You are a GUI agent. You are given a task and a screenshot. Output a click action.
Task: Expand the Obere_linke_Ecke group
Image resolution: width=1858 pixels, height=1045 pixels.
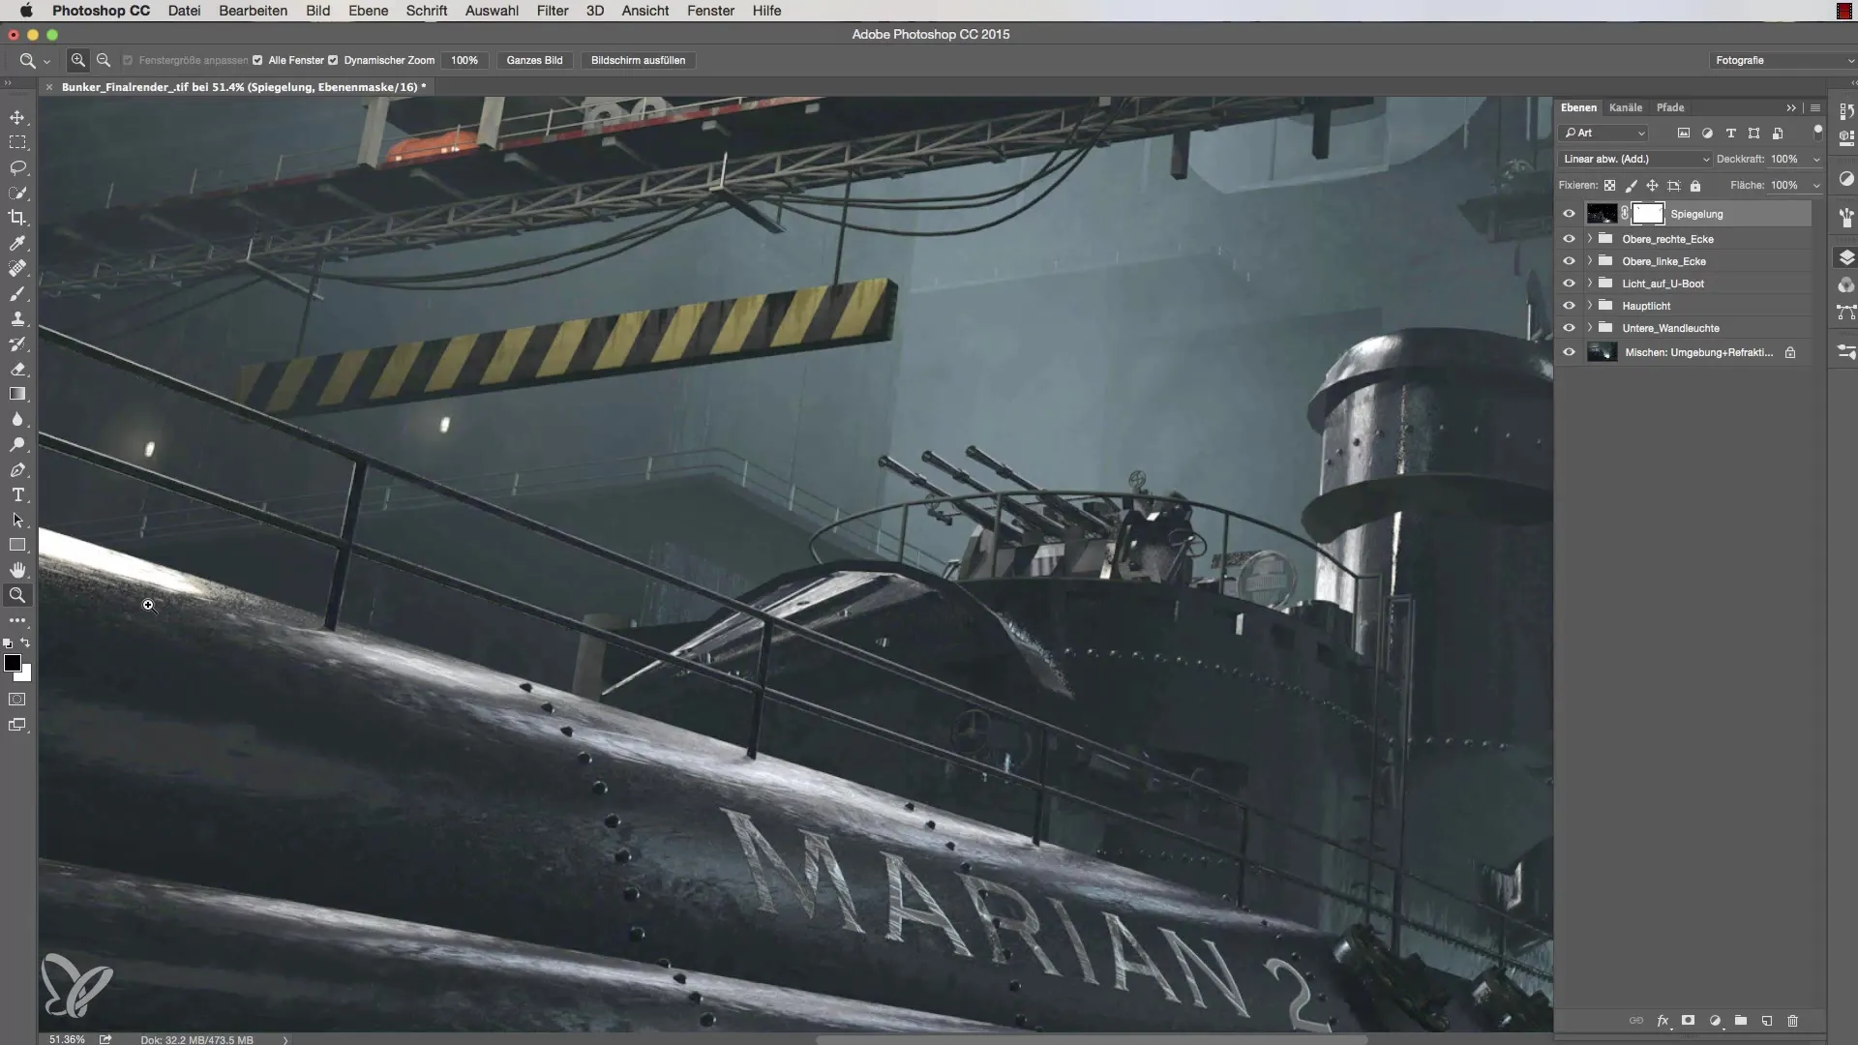[1589, 260]
